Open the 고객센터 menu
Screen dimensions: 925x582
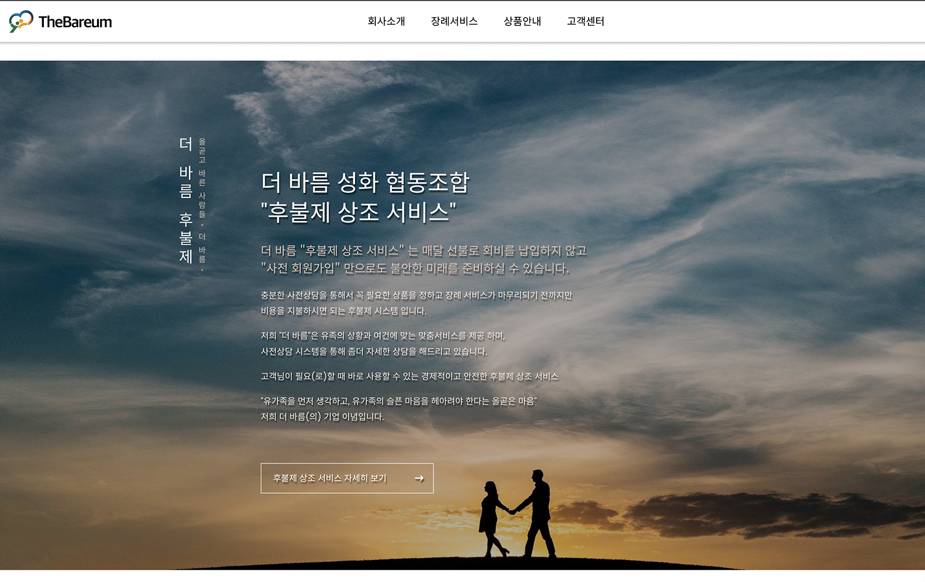click(586, 21)
